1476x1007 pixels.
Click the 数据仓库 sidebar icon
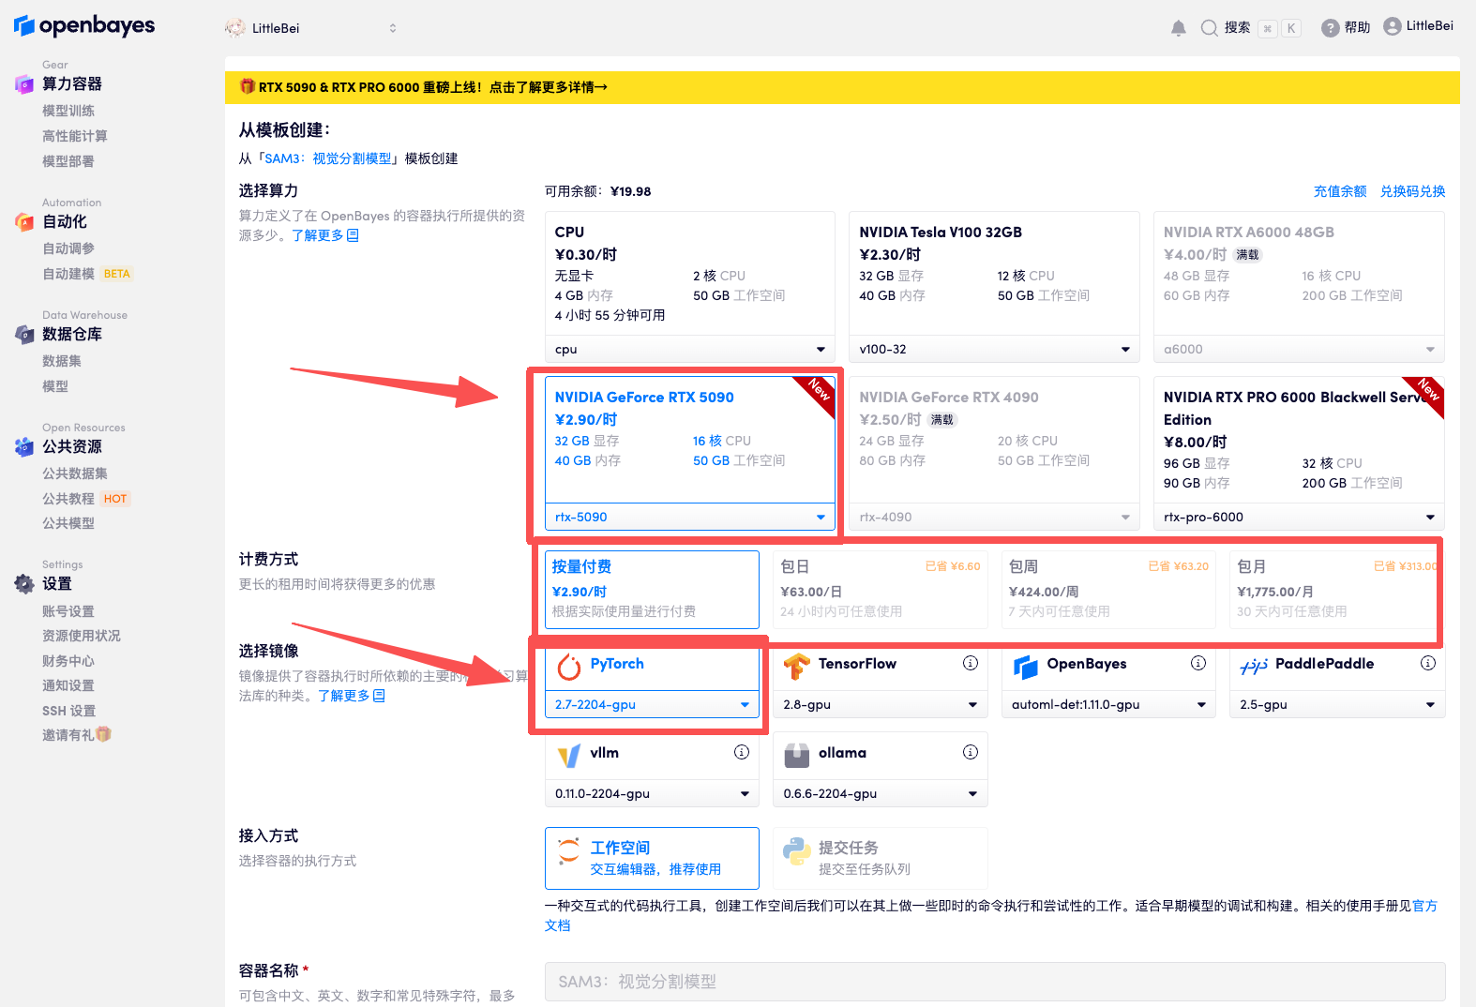(24, 335)
